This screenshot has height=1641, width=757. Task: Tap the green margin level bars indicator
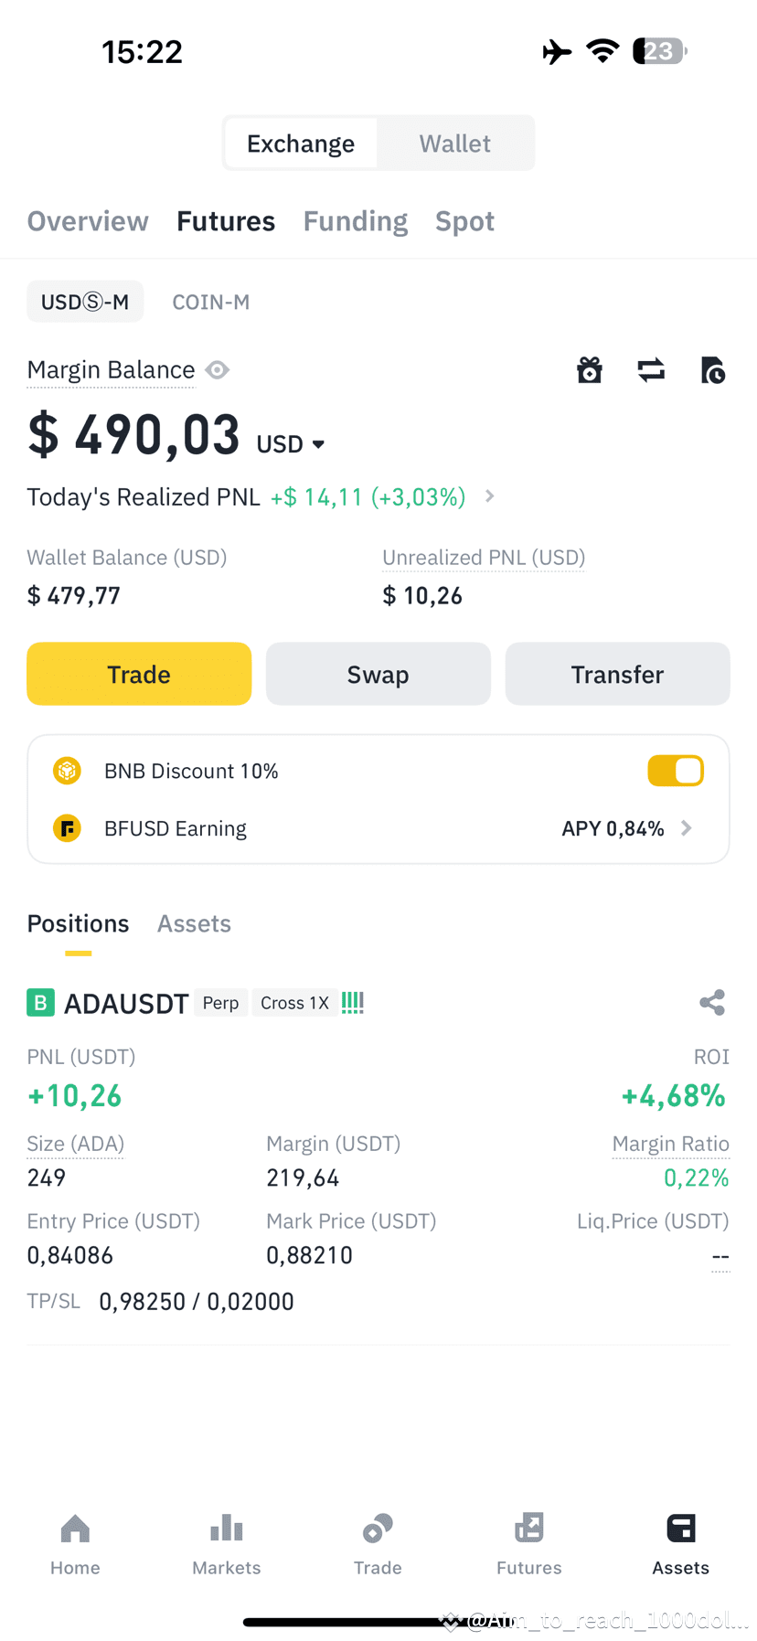[353, 1003]
